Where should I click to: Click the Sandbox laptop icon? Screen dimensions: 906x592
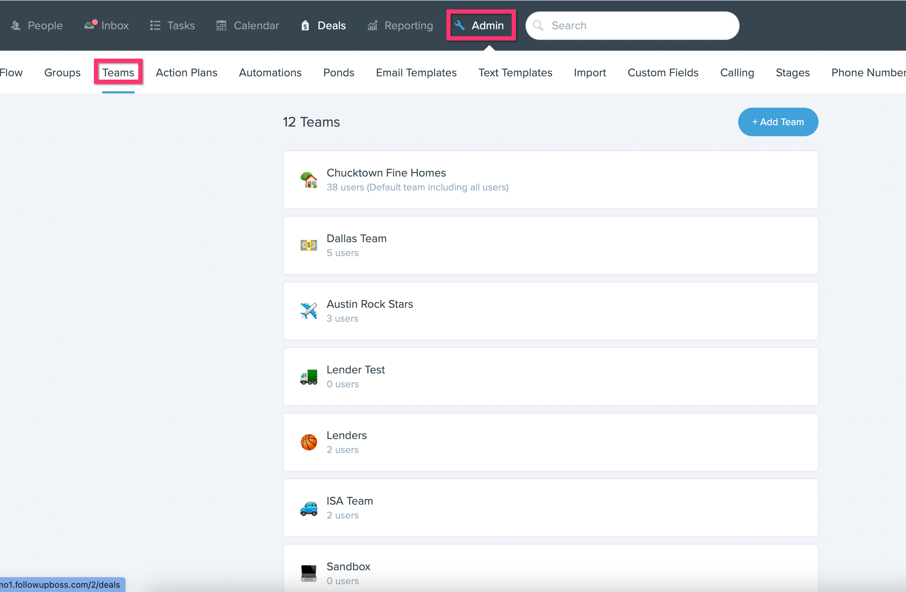pyautogui.click(x=309, y=573)
